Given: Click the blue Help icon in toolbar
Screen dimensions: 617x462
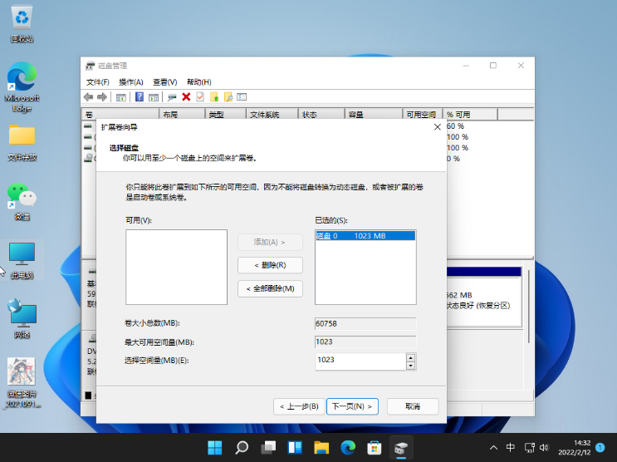Looking at the screenshot, I should [140, 97].
